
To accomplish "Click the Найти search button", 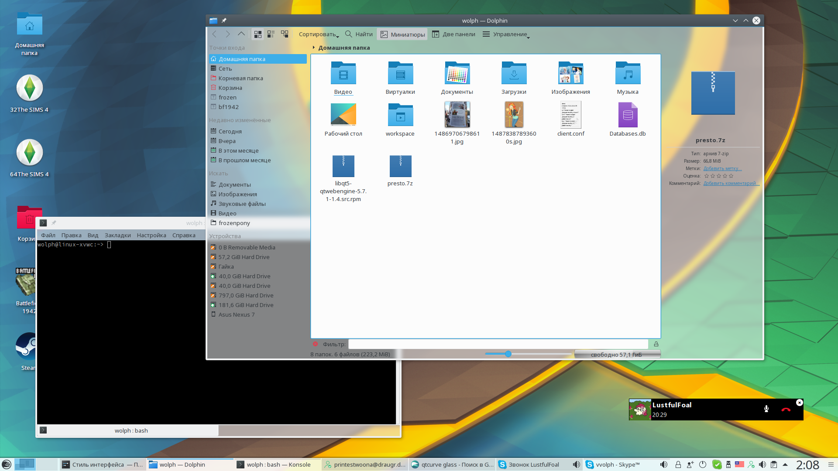I will (359, 34).
